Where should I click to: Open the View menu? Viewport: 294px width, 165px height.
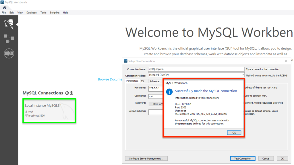pyautogui.click(x=20, y=13)
